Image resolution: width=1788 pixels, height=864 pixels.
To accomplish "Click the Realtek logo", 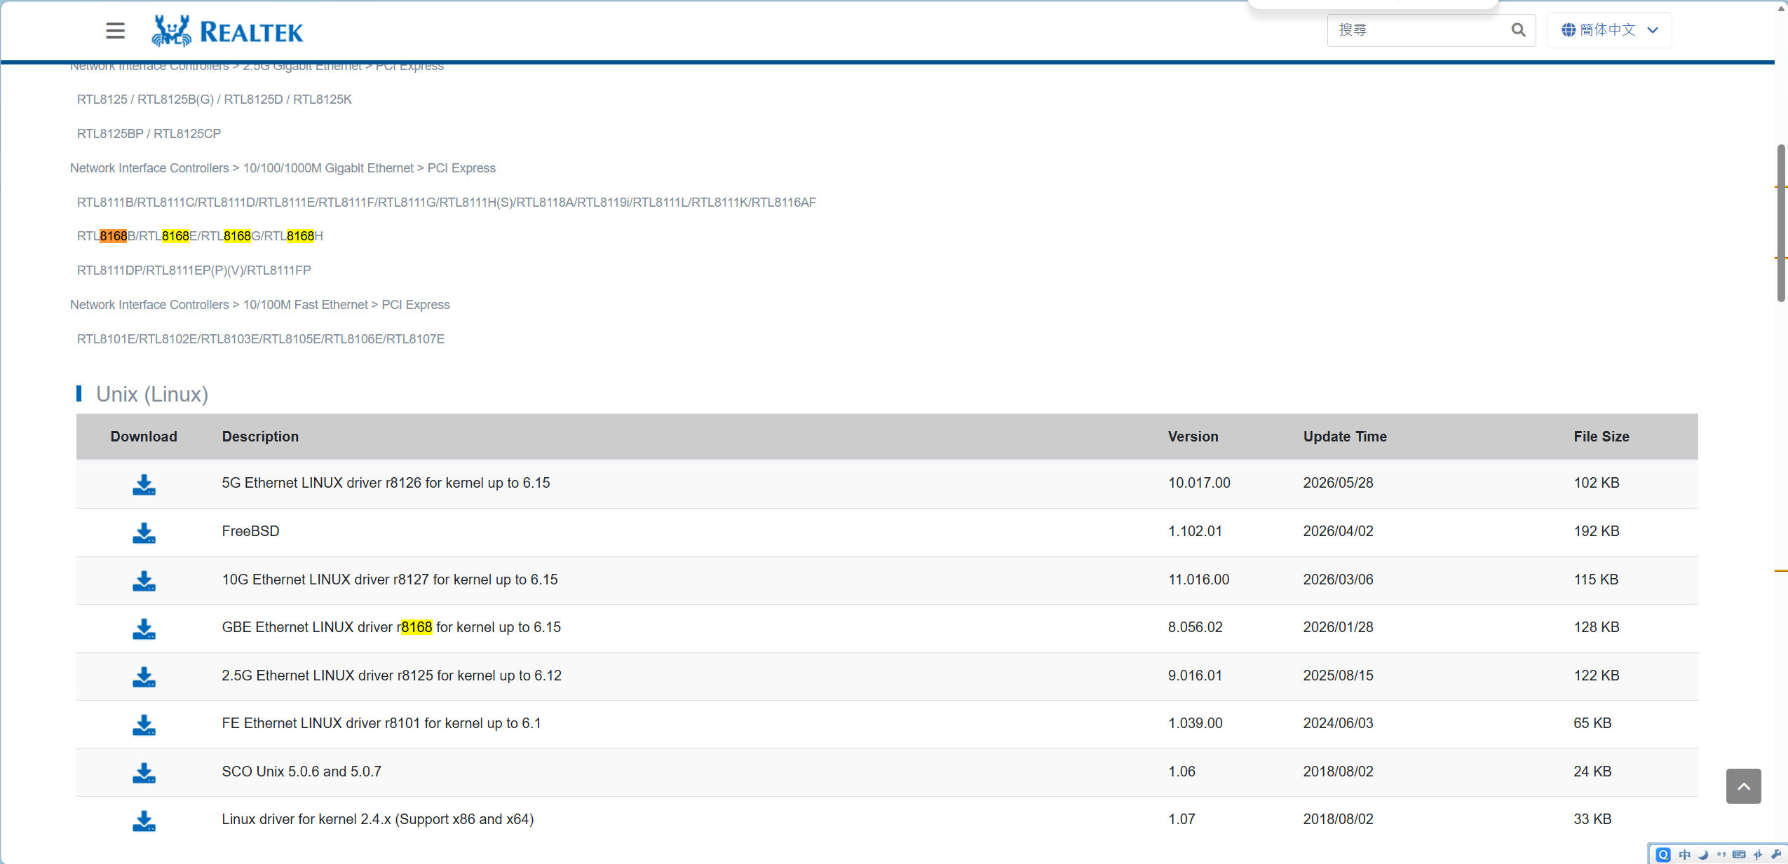I will (x=228, y=31).
